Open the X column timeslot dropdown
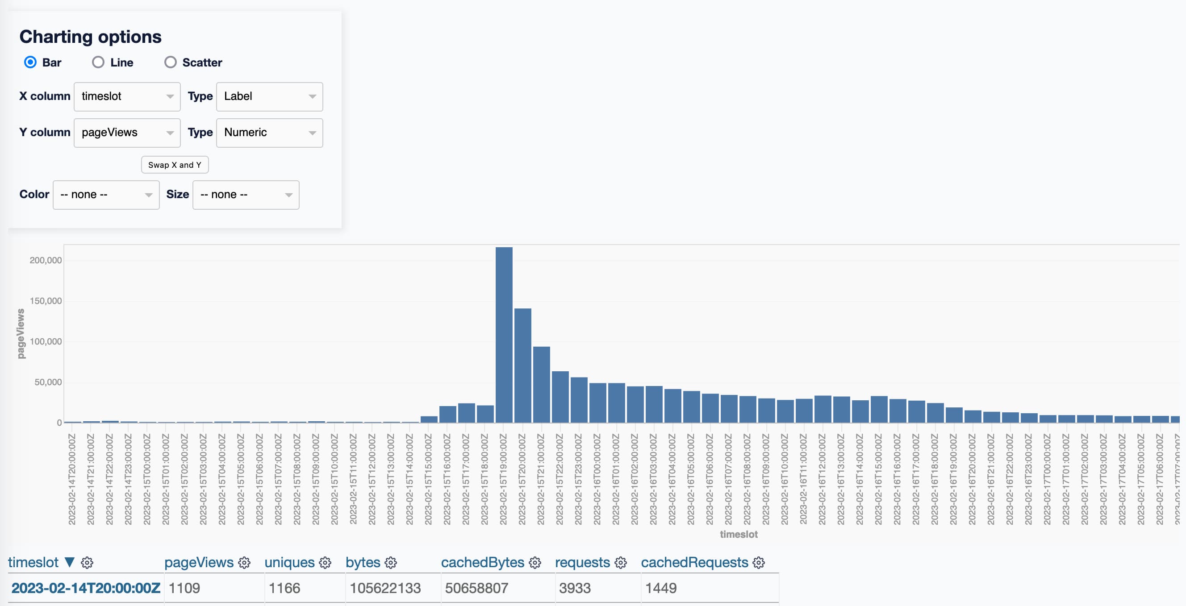1186x606 pixels. pyautogui.click(x=125, y=96)
